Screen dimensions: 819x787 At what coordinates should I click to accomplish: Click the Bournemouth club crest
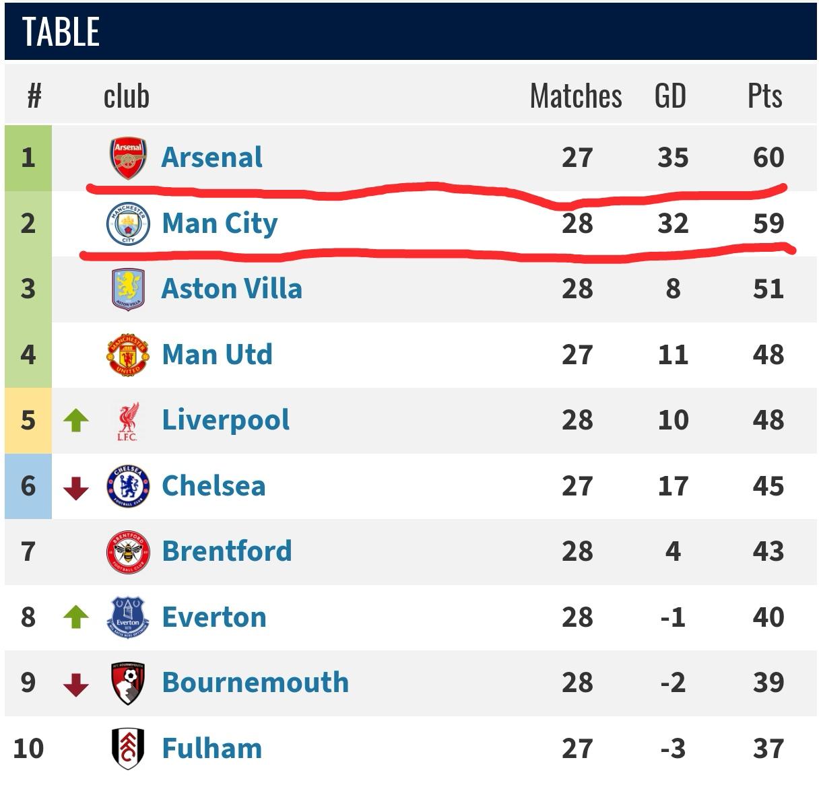pos(128,683)
